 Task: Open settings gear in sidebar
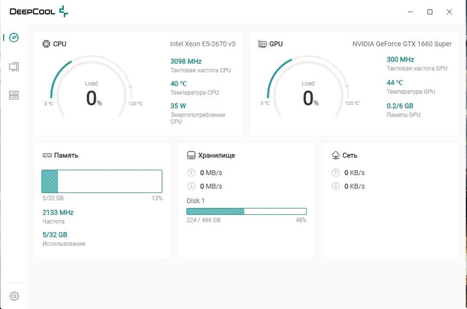(14, 296)
